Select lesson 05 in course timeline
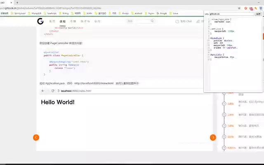This screenshot has width=264, height=165. pos(251,115)
